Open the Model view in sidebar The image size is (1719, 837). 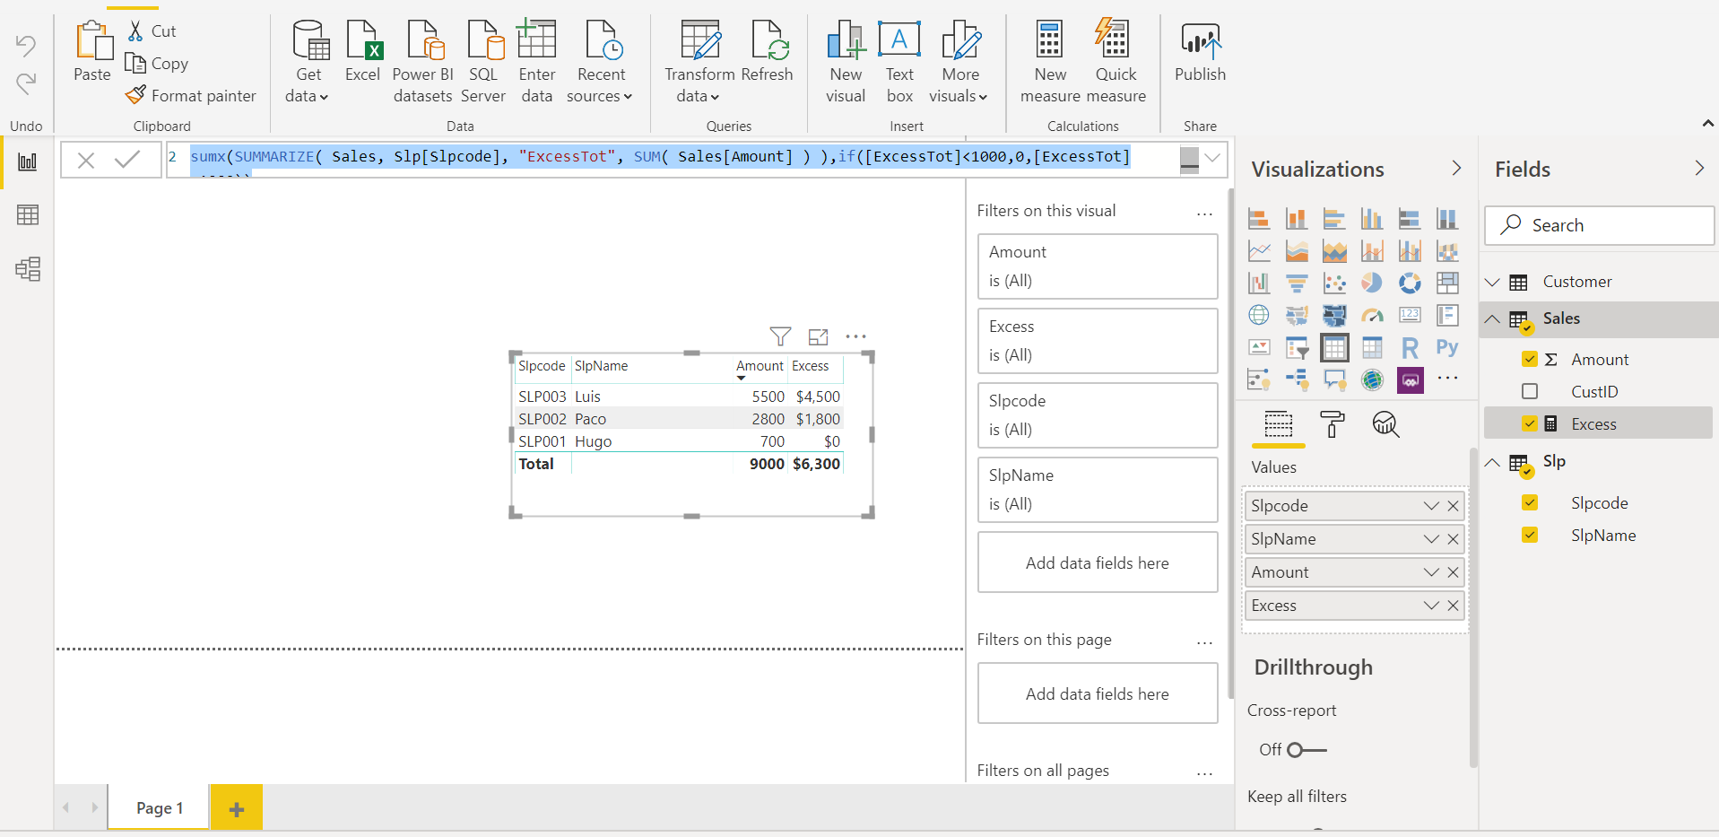(28, 269)
